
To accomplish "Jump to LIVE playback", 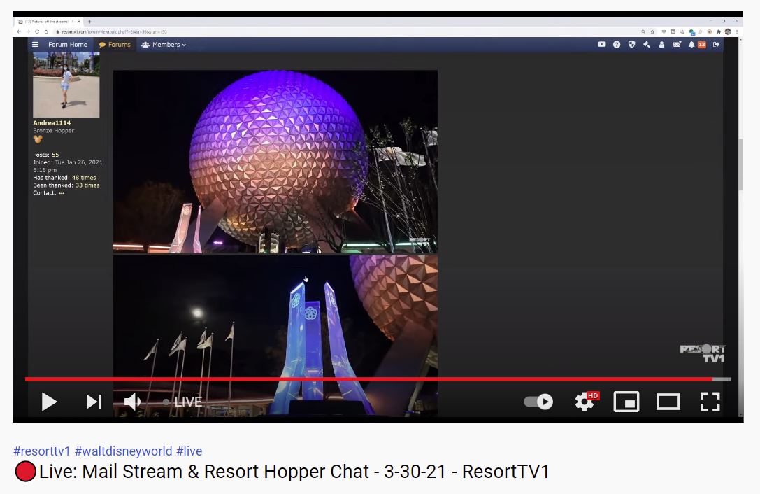I will (183, 402).
